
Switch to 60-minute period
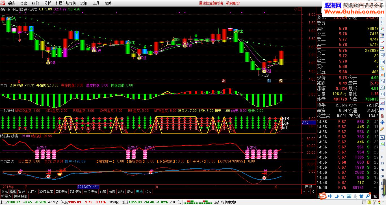tap(382, 176)
